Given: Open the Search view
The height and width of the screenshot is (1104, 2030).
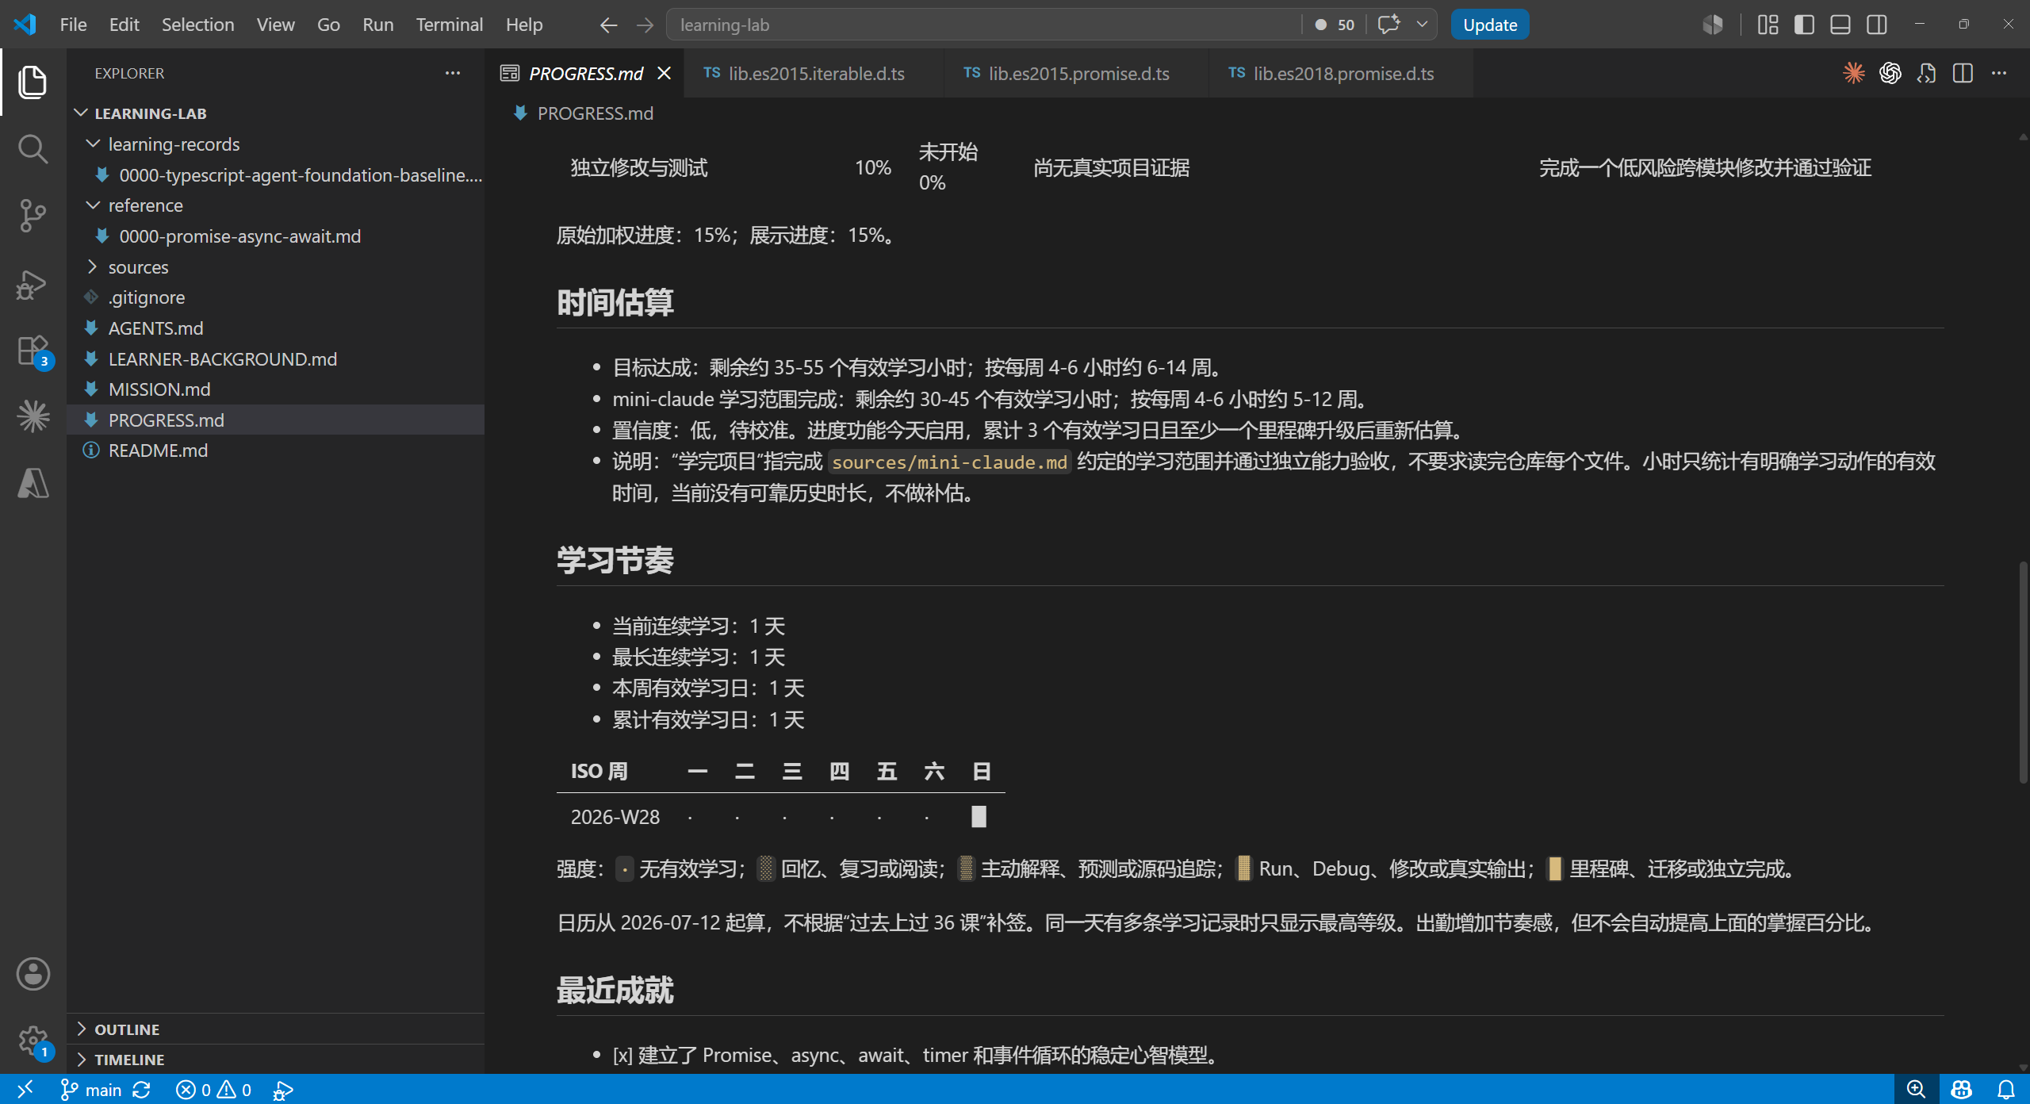Looking at the screenshot, I should tap(33, 148).
